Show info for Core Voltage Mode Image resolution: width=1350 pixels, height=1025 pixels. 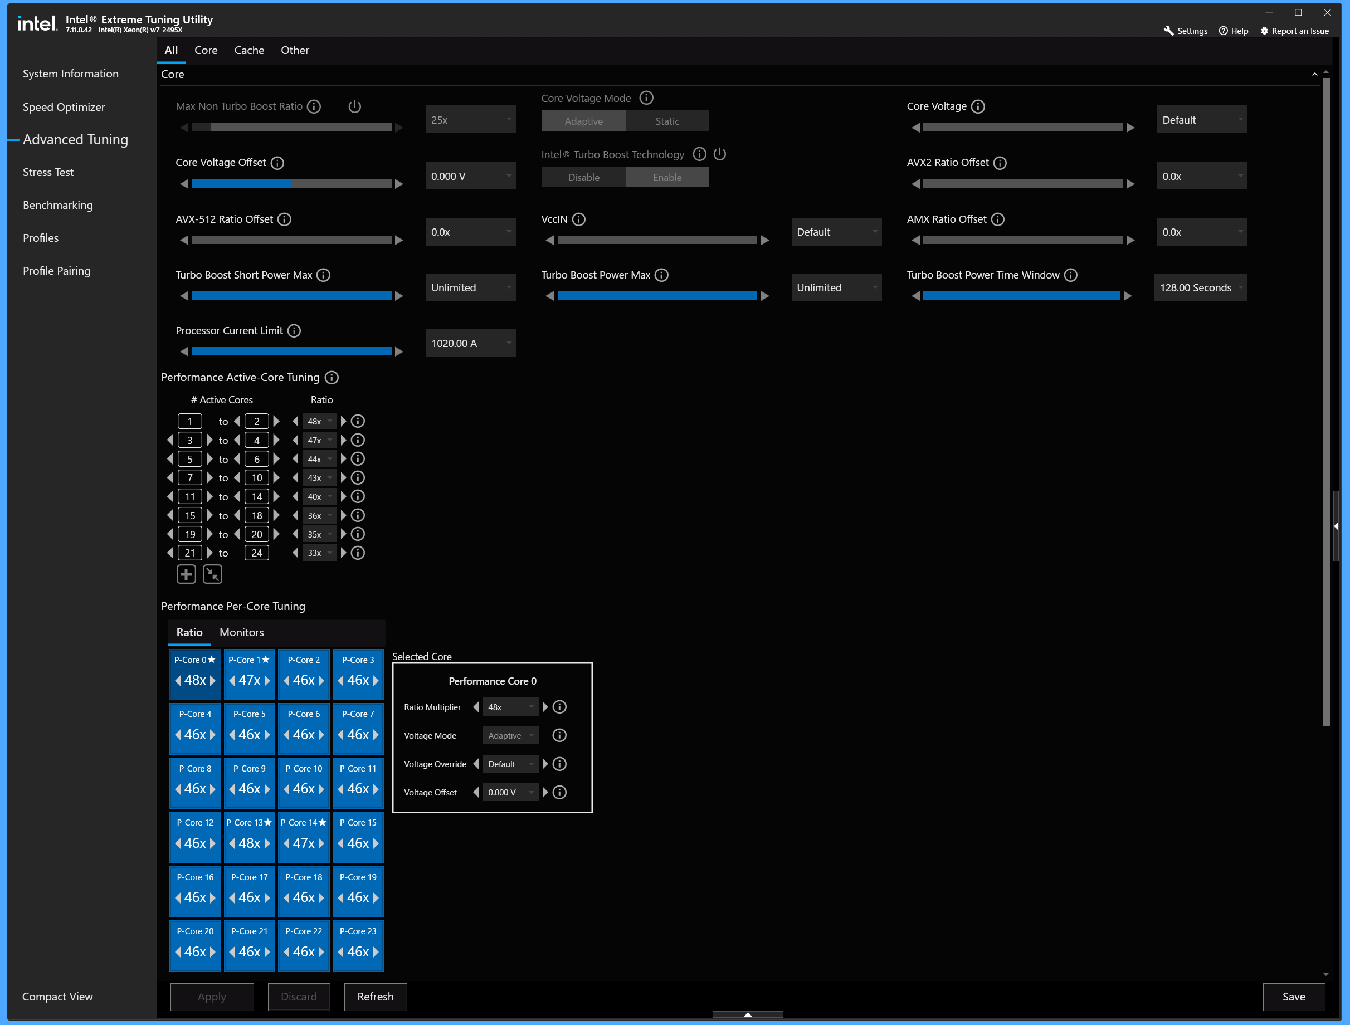click(x=646, y=97)
